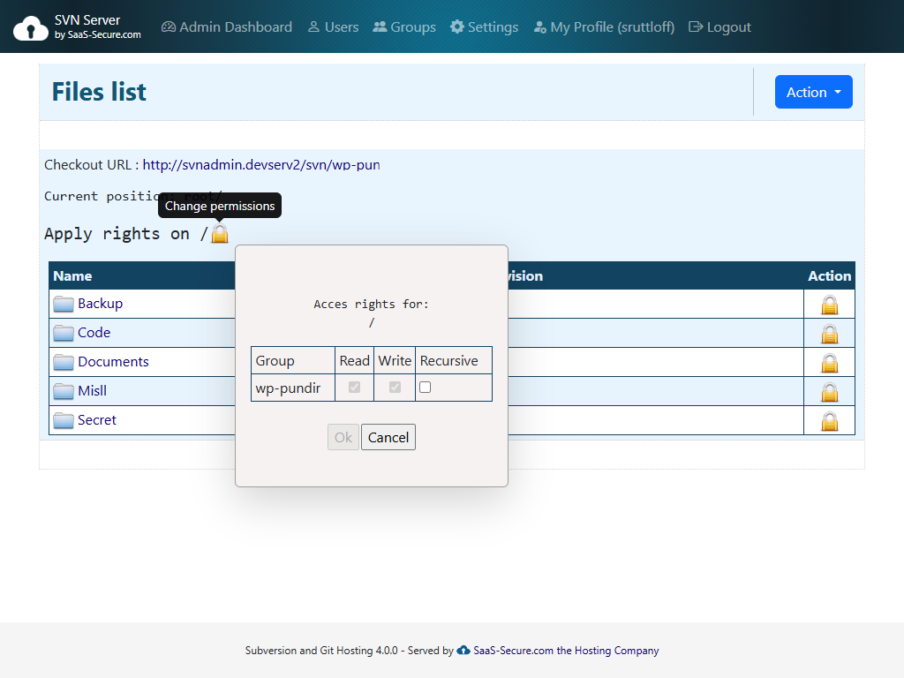Click the disabled Read checkbox

(354, 387)
